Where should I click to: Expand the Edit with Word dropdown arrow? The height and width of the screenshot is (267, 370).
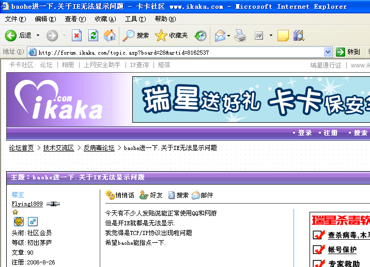point(271,36)
